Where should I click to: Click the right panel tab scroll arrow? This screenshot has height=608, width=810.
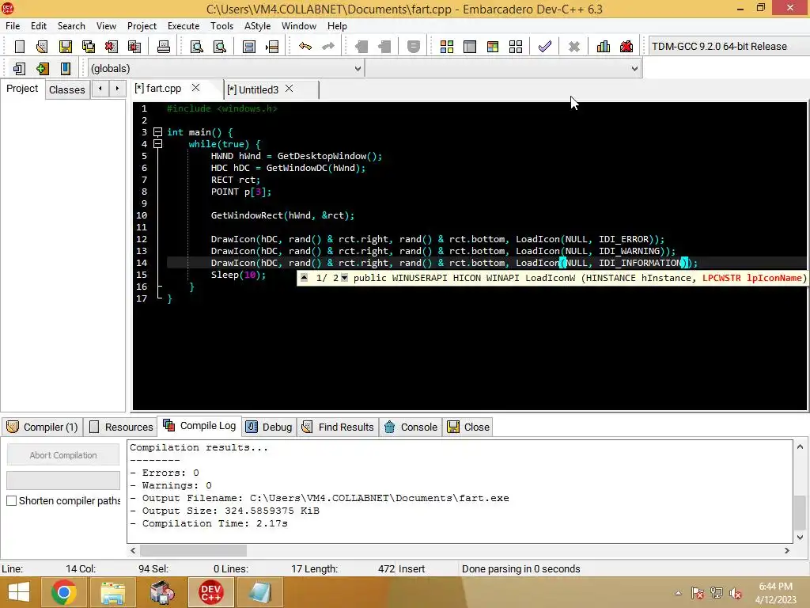pos(117,89)
